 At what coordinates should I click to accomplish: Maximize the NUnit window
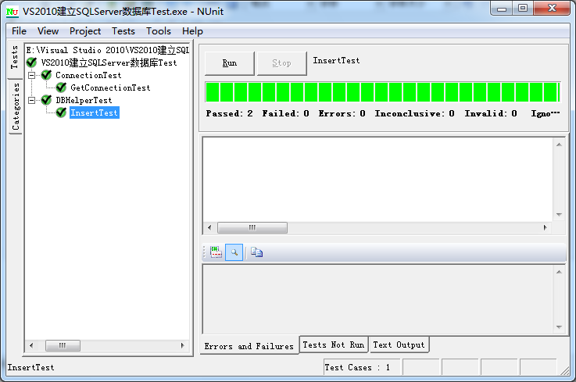[x=523, y=8]
